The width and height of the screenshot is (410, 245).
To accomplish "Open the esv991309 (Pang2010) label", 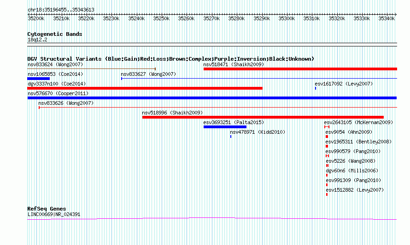I will [353, 180].
